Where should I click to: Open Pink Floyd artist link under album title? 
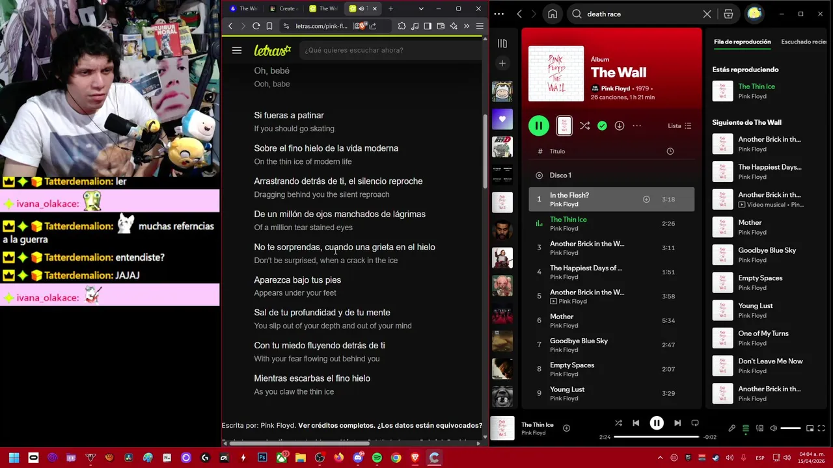tap(615, 88)
